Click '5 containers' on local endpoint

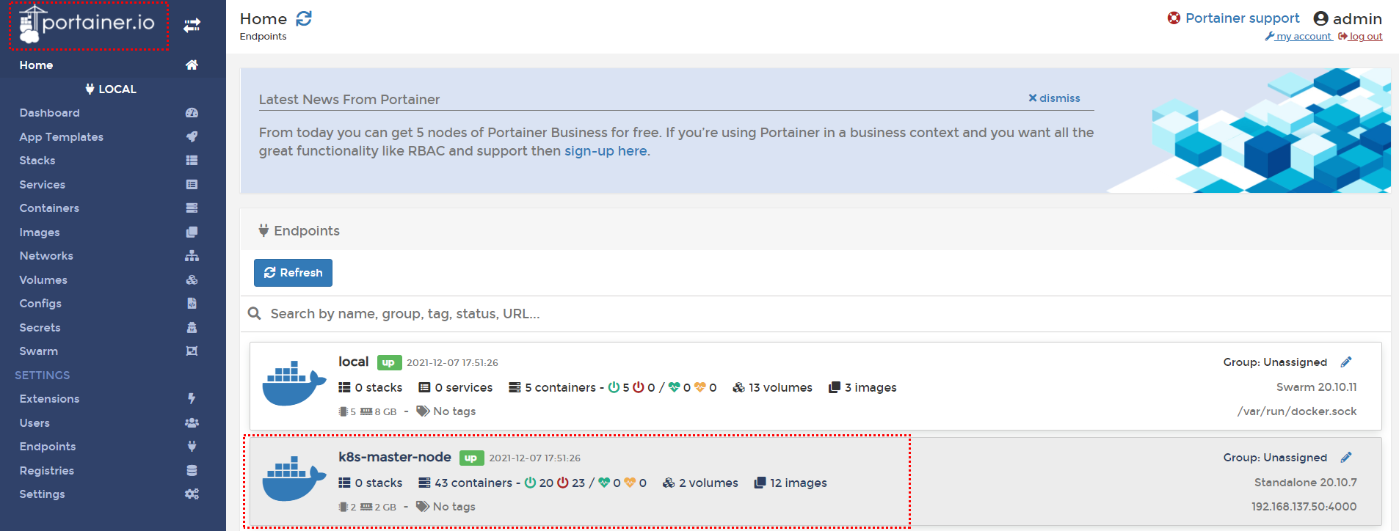pyautogui.click(x=560, y=387)
